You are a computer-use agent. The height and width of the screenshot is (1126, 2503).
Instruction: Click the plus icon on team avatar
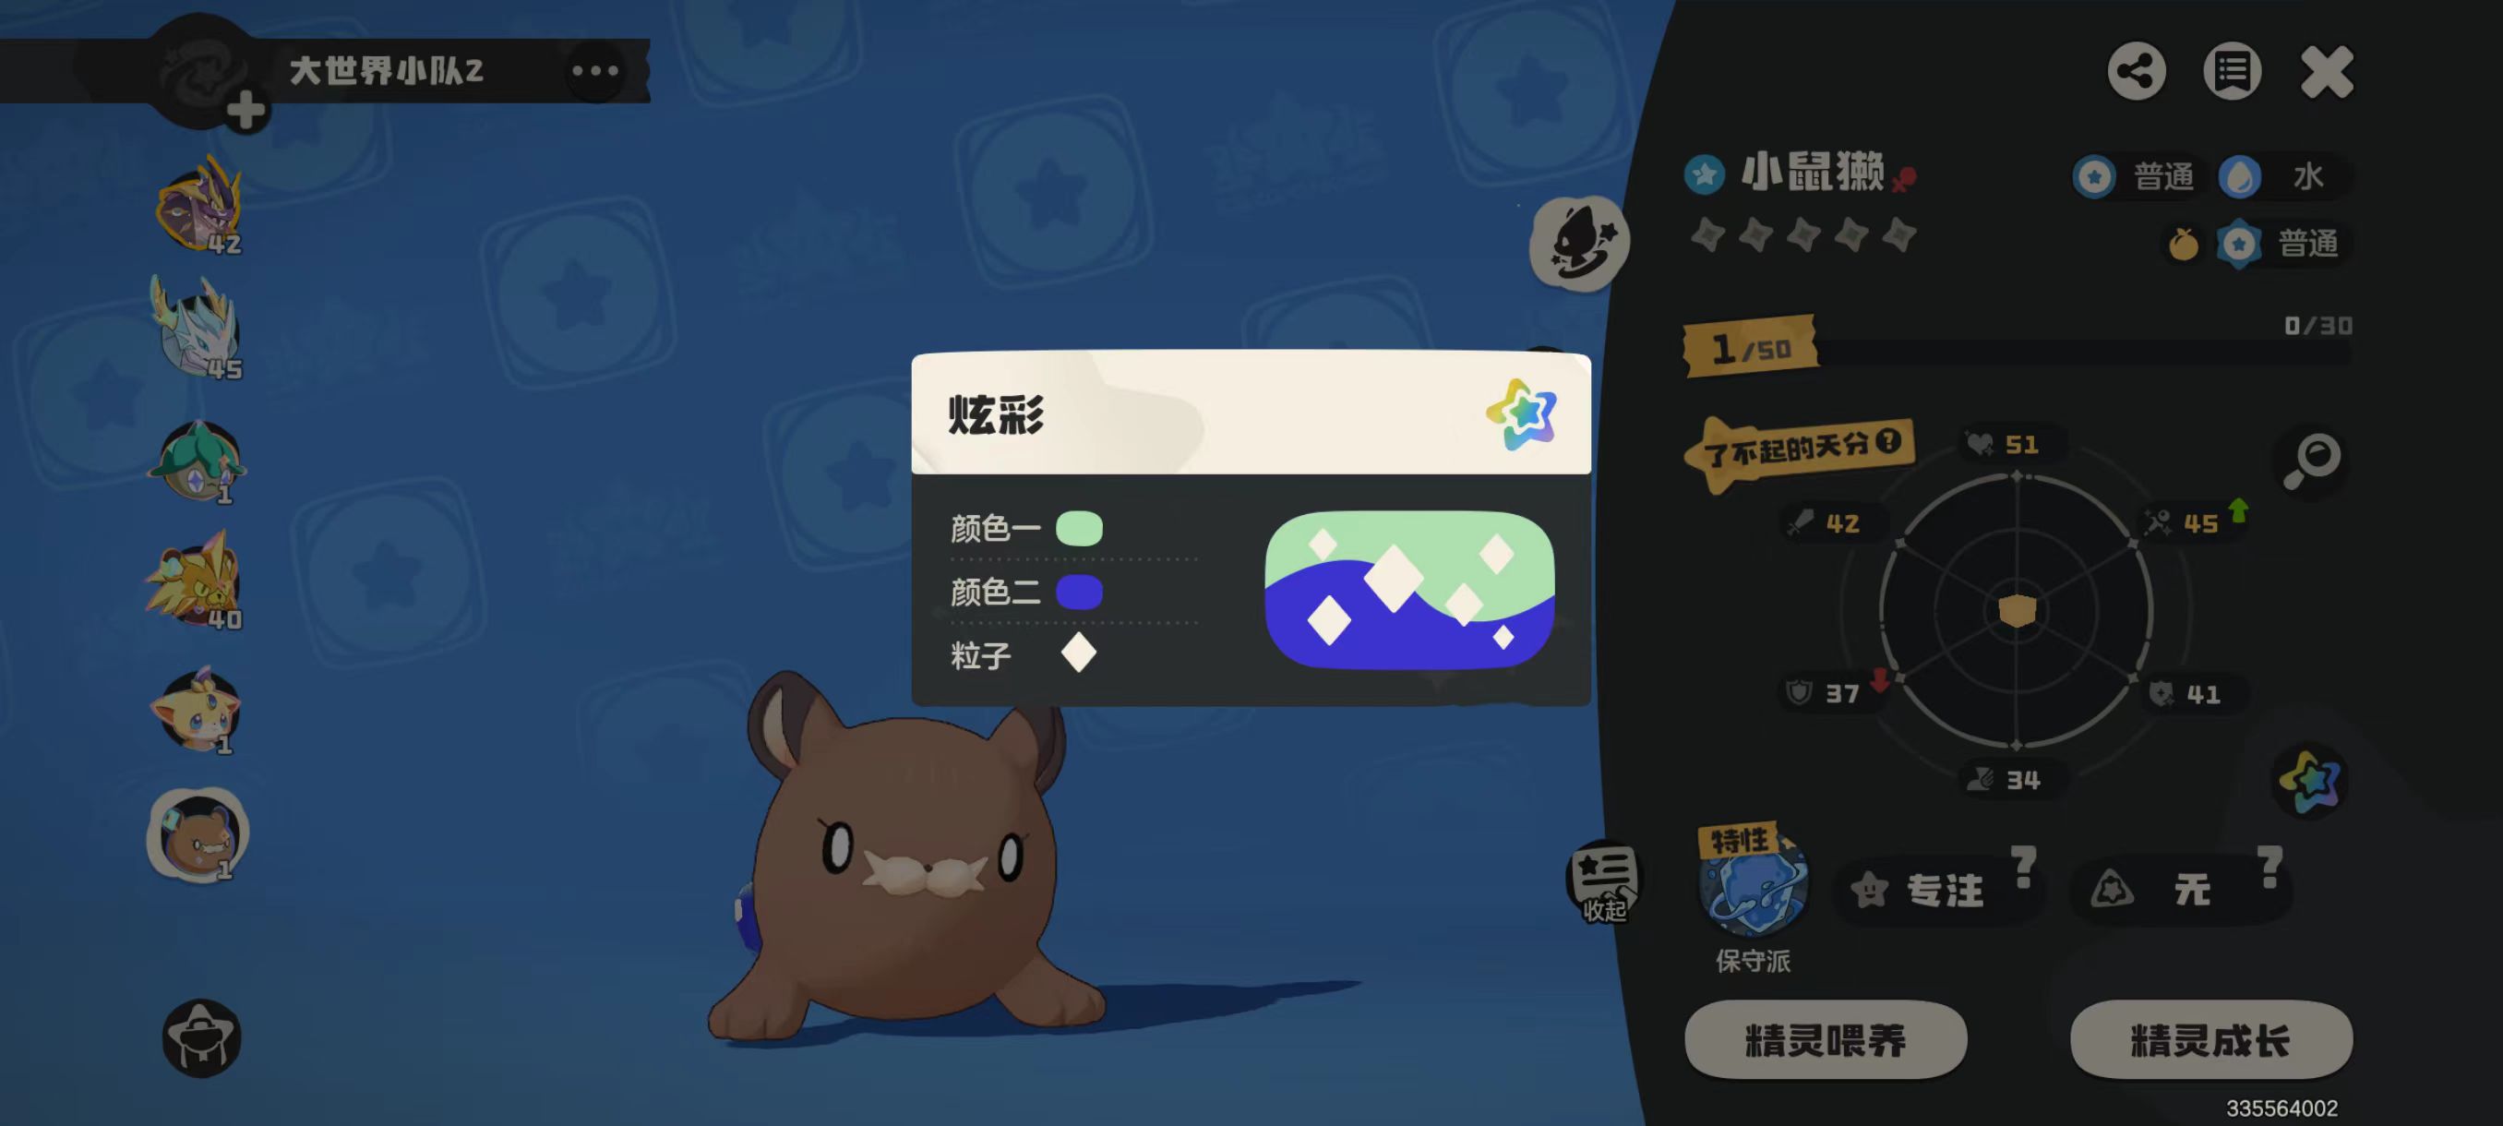[x=245, y=110]
